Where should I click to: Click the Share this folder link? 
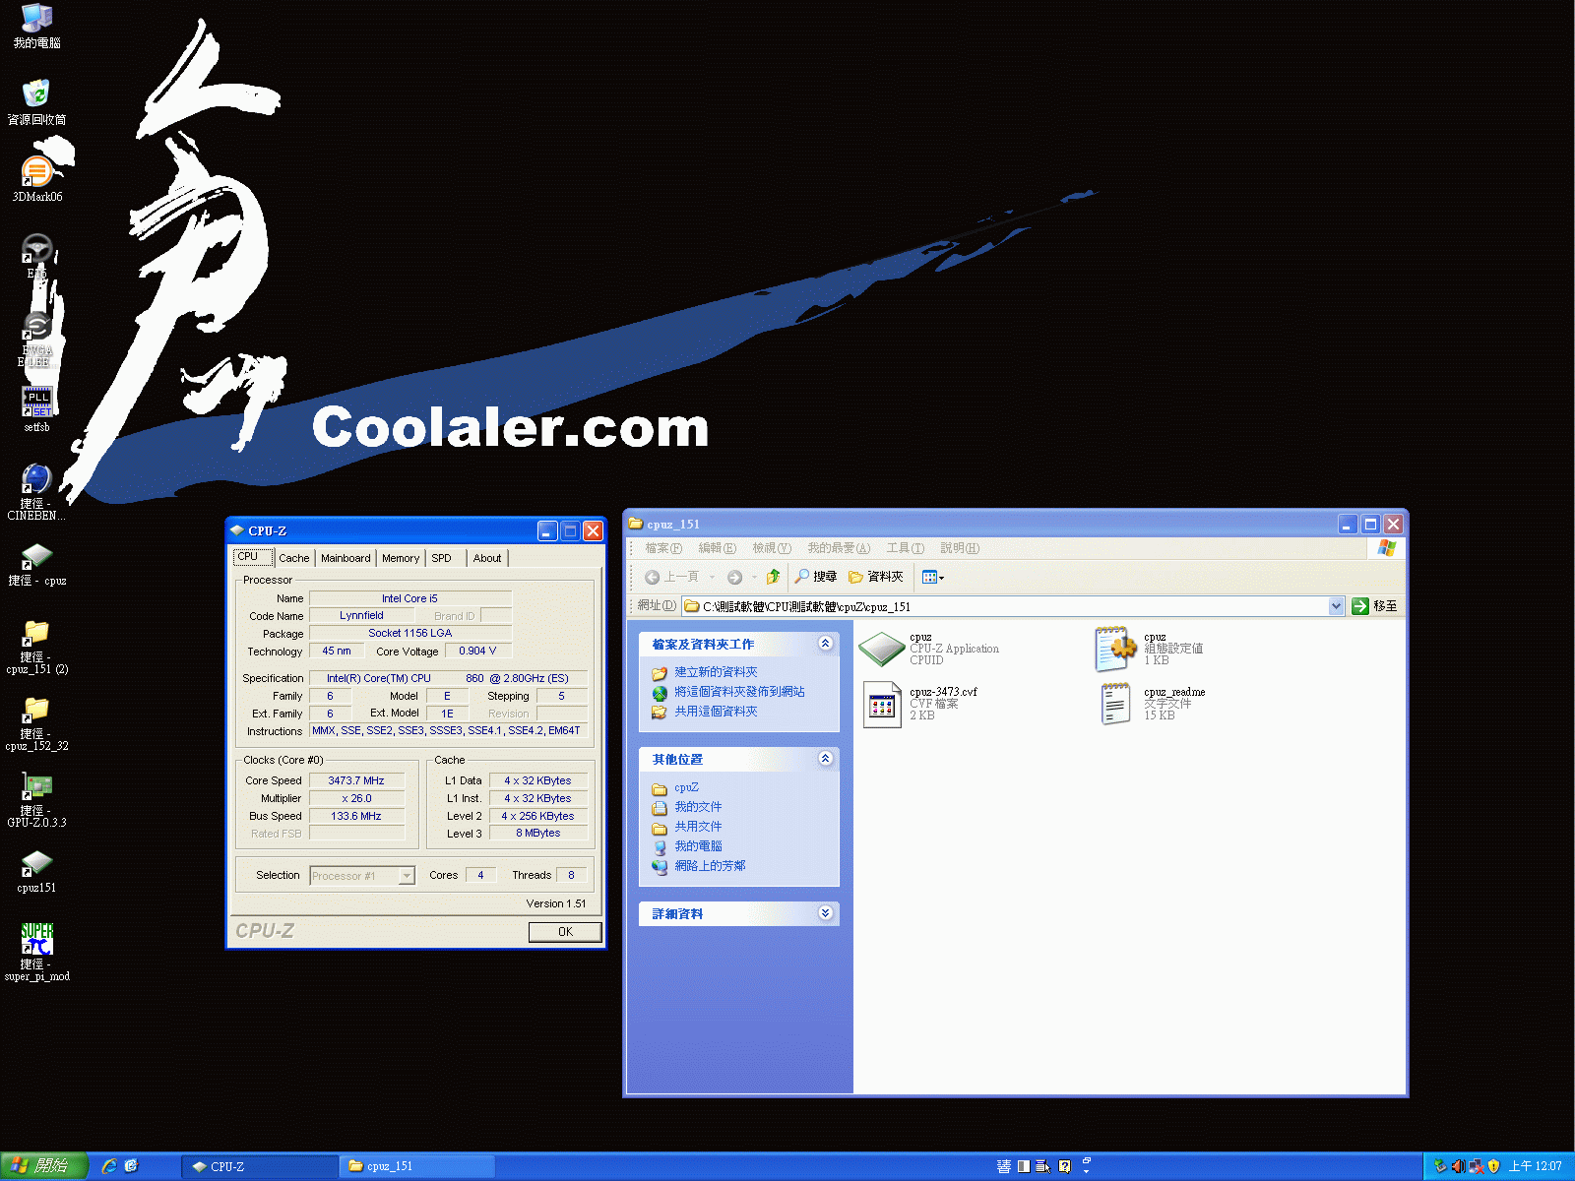[716, 712]
